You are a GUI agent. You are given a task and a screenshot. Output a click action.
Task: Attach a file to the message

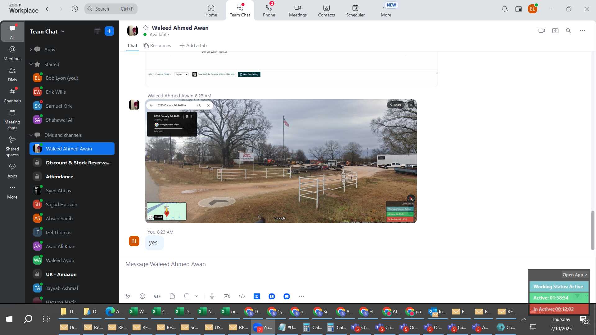coord(172,297)
